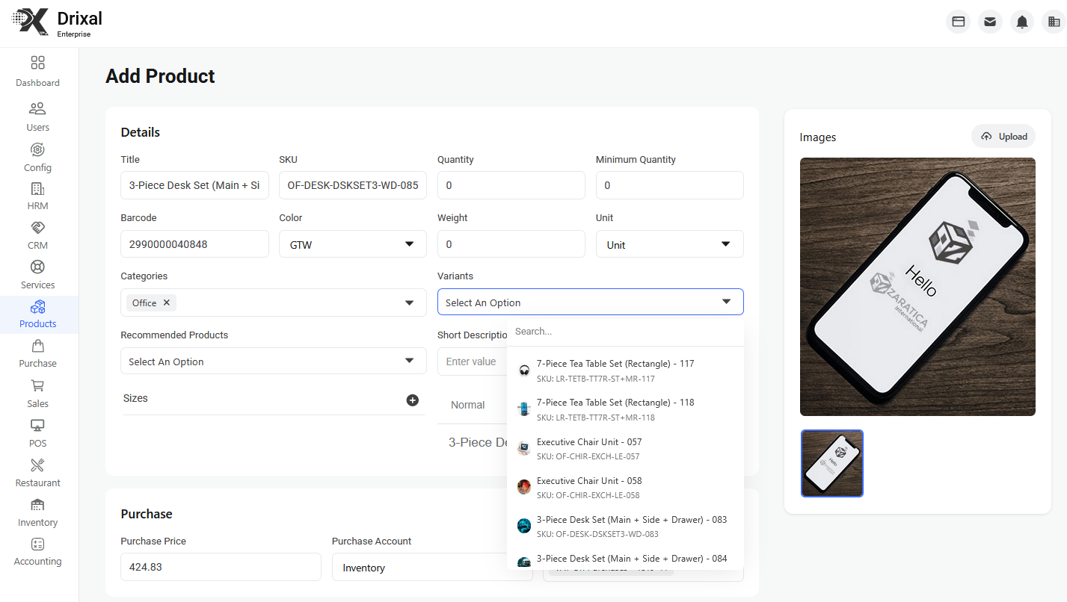
Task: Click the Add Product heading
Action: pyautogui.click(x=160, y=76)
